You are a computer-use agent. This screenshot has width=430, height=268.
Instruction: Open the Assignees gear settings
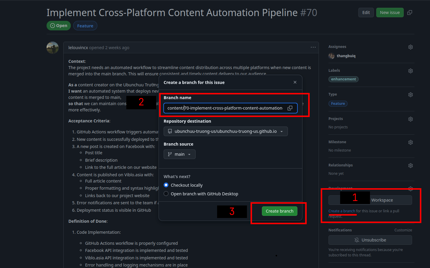(x=411, y=47)
